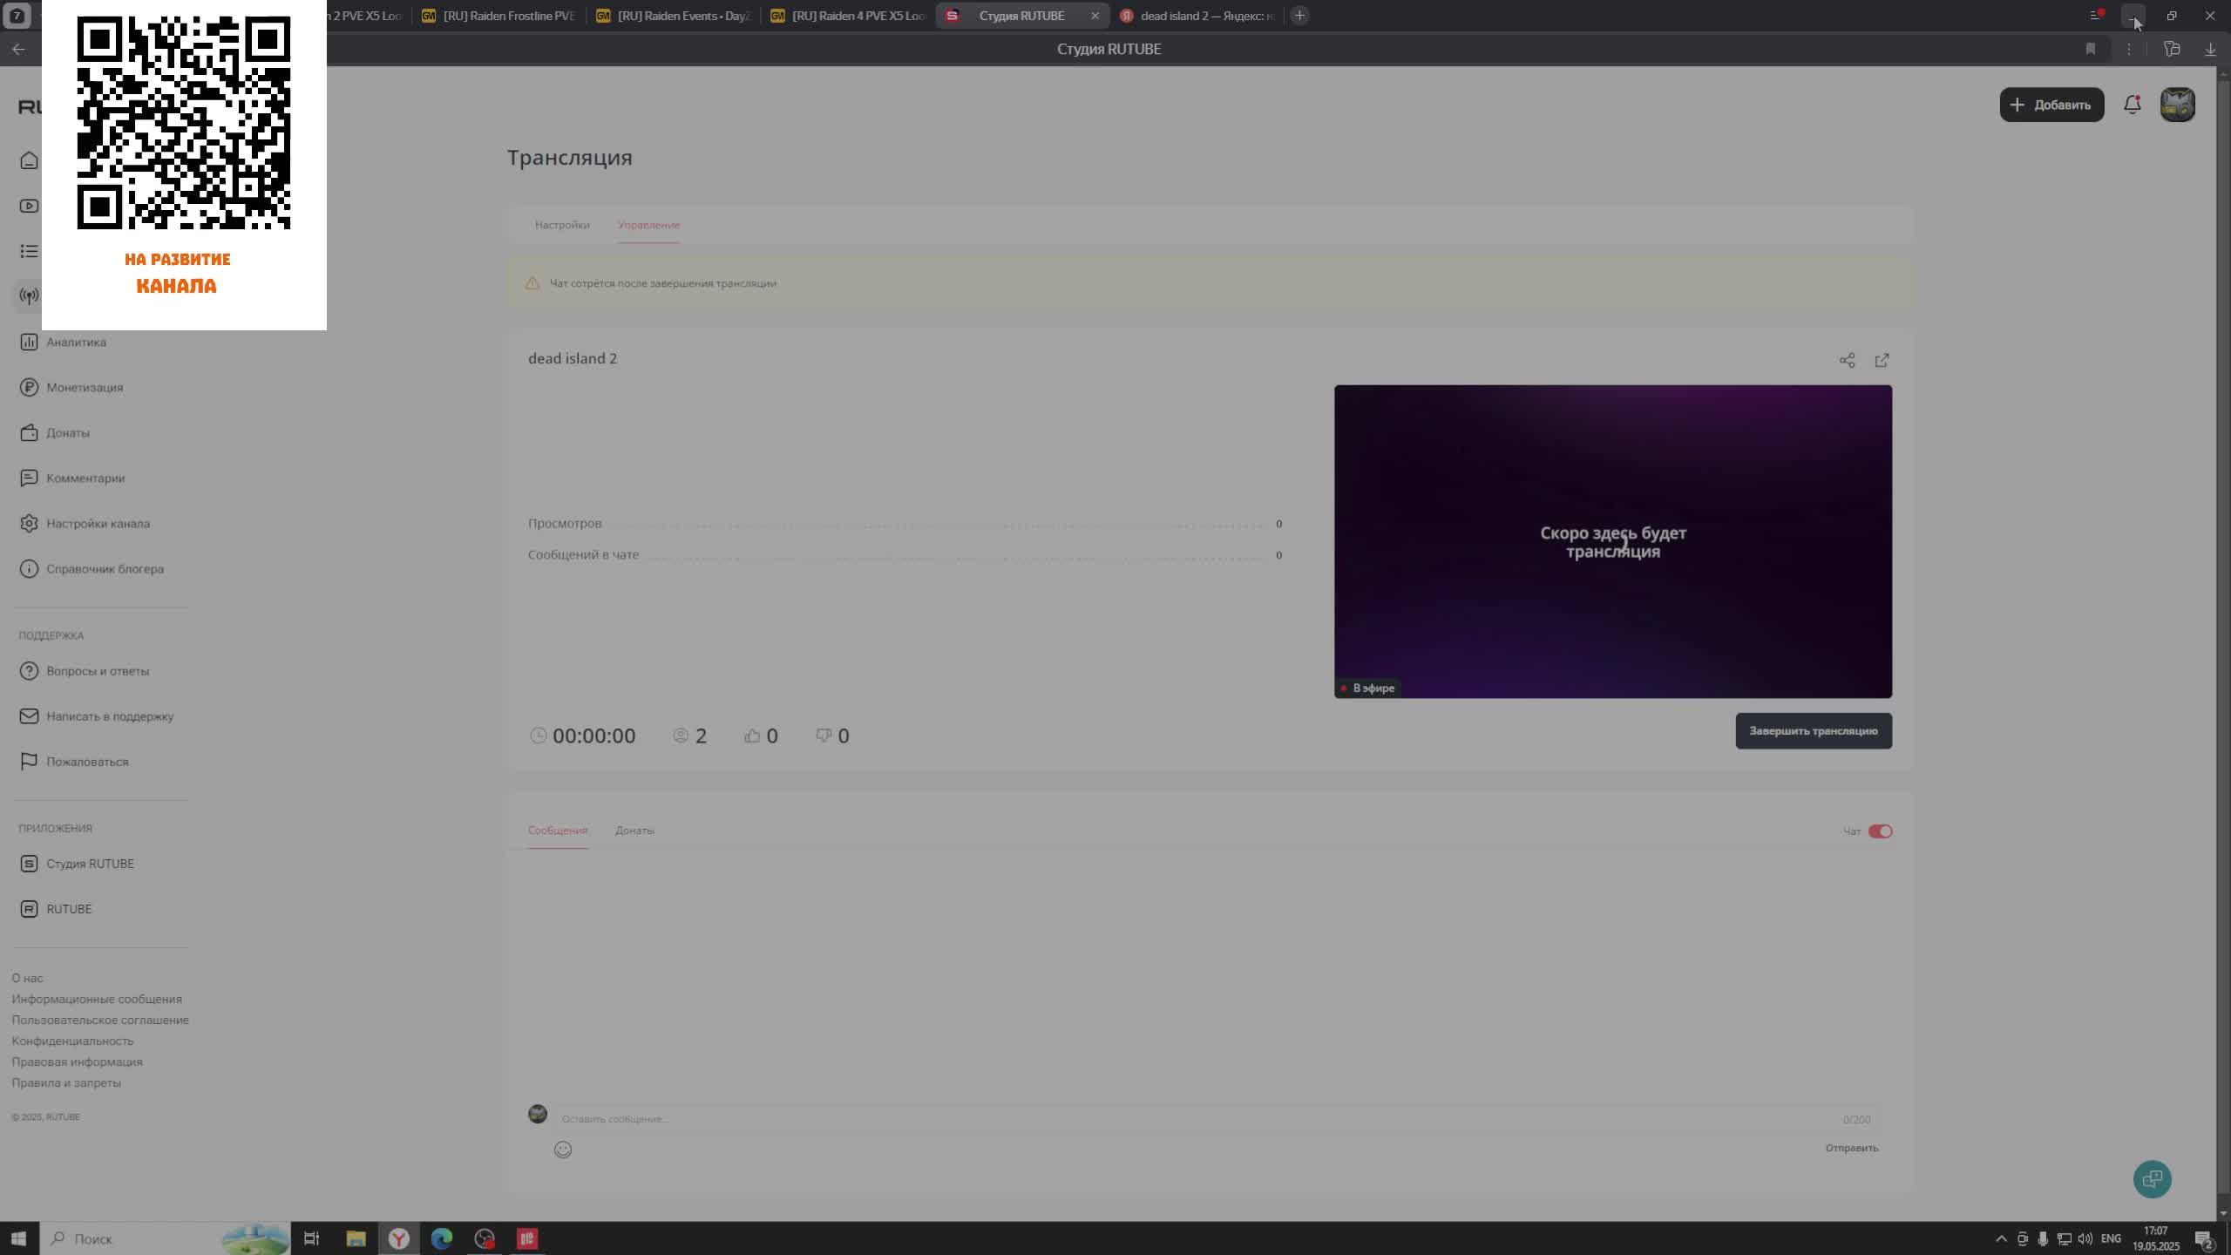The image size is (2231, 1255).
Task: Open the support chat bubble icon
Action: 2152,1179
